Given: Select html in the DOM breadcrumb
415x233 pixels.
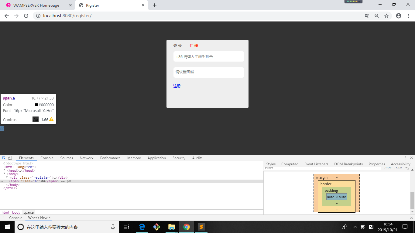Looking at the screenshot, I should point(5,212).
